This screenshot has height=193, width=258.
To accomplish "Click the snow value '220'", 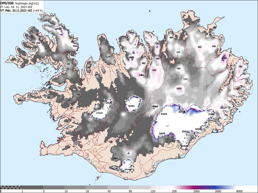I will (178, 52).
